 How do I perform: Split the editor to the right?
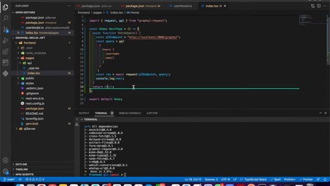319,6
